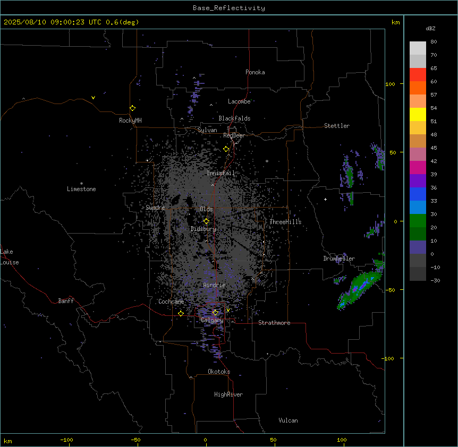The image size is (458, 447).
Task: Click the Didsbury label
Action: coord(203,229)
